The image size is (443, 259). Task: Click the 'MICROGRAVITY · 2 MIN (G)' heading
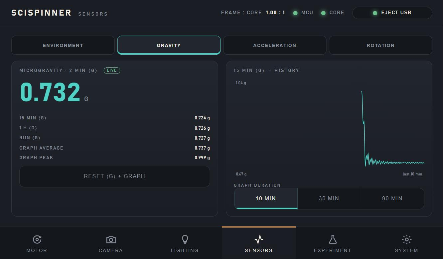[58, 70]
